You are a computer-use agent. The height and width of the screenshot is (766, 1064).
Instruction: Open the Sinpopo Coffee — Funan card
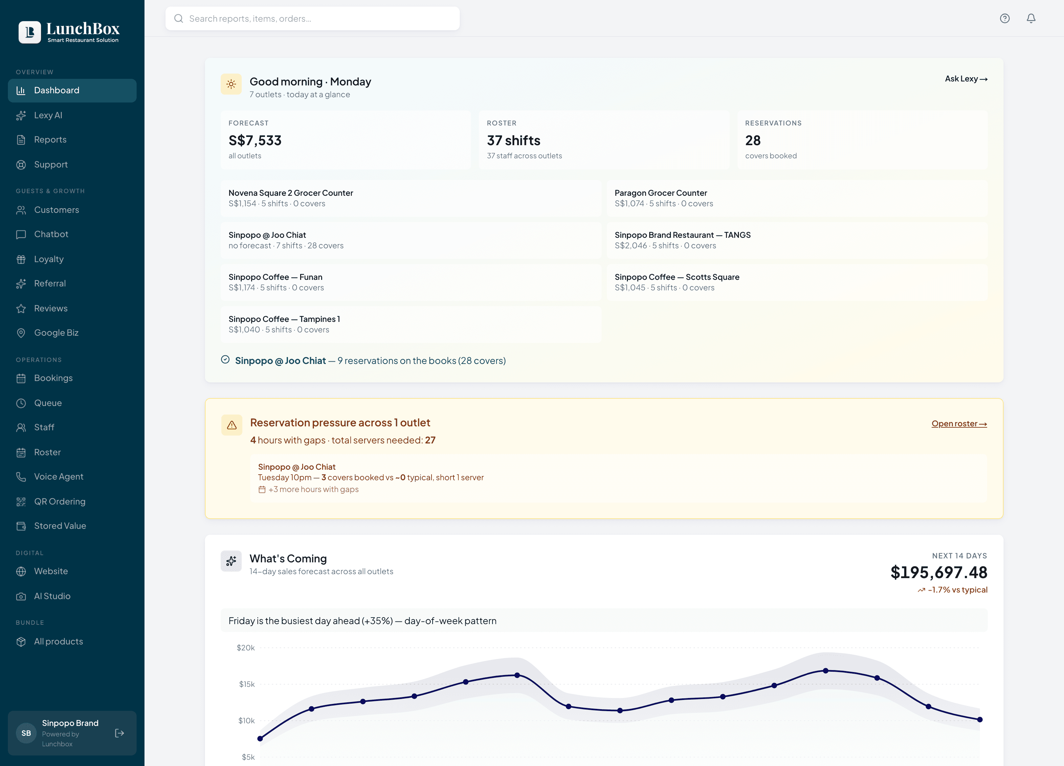point(411,282)
